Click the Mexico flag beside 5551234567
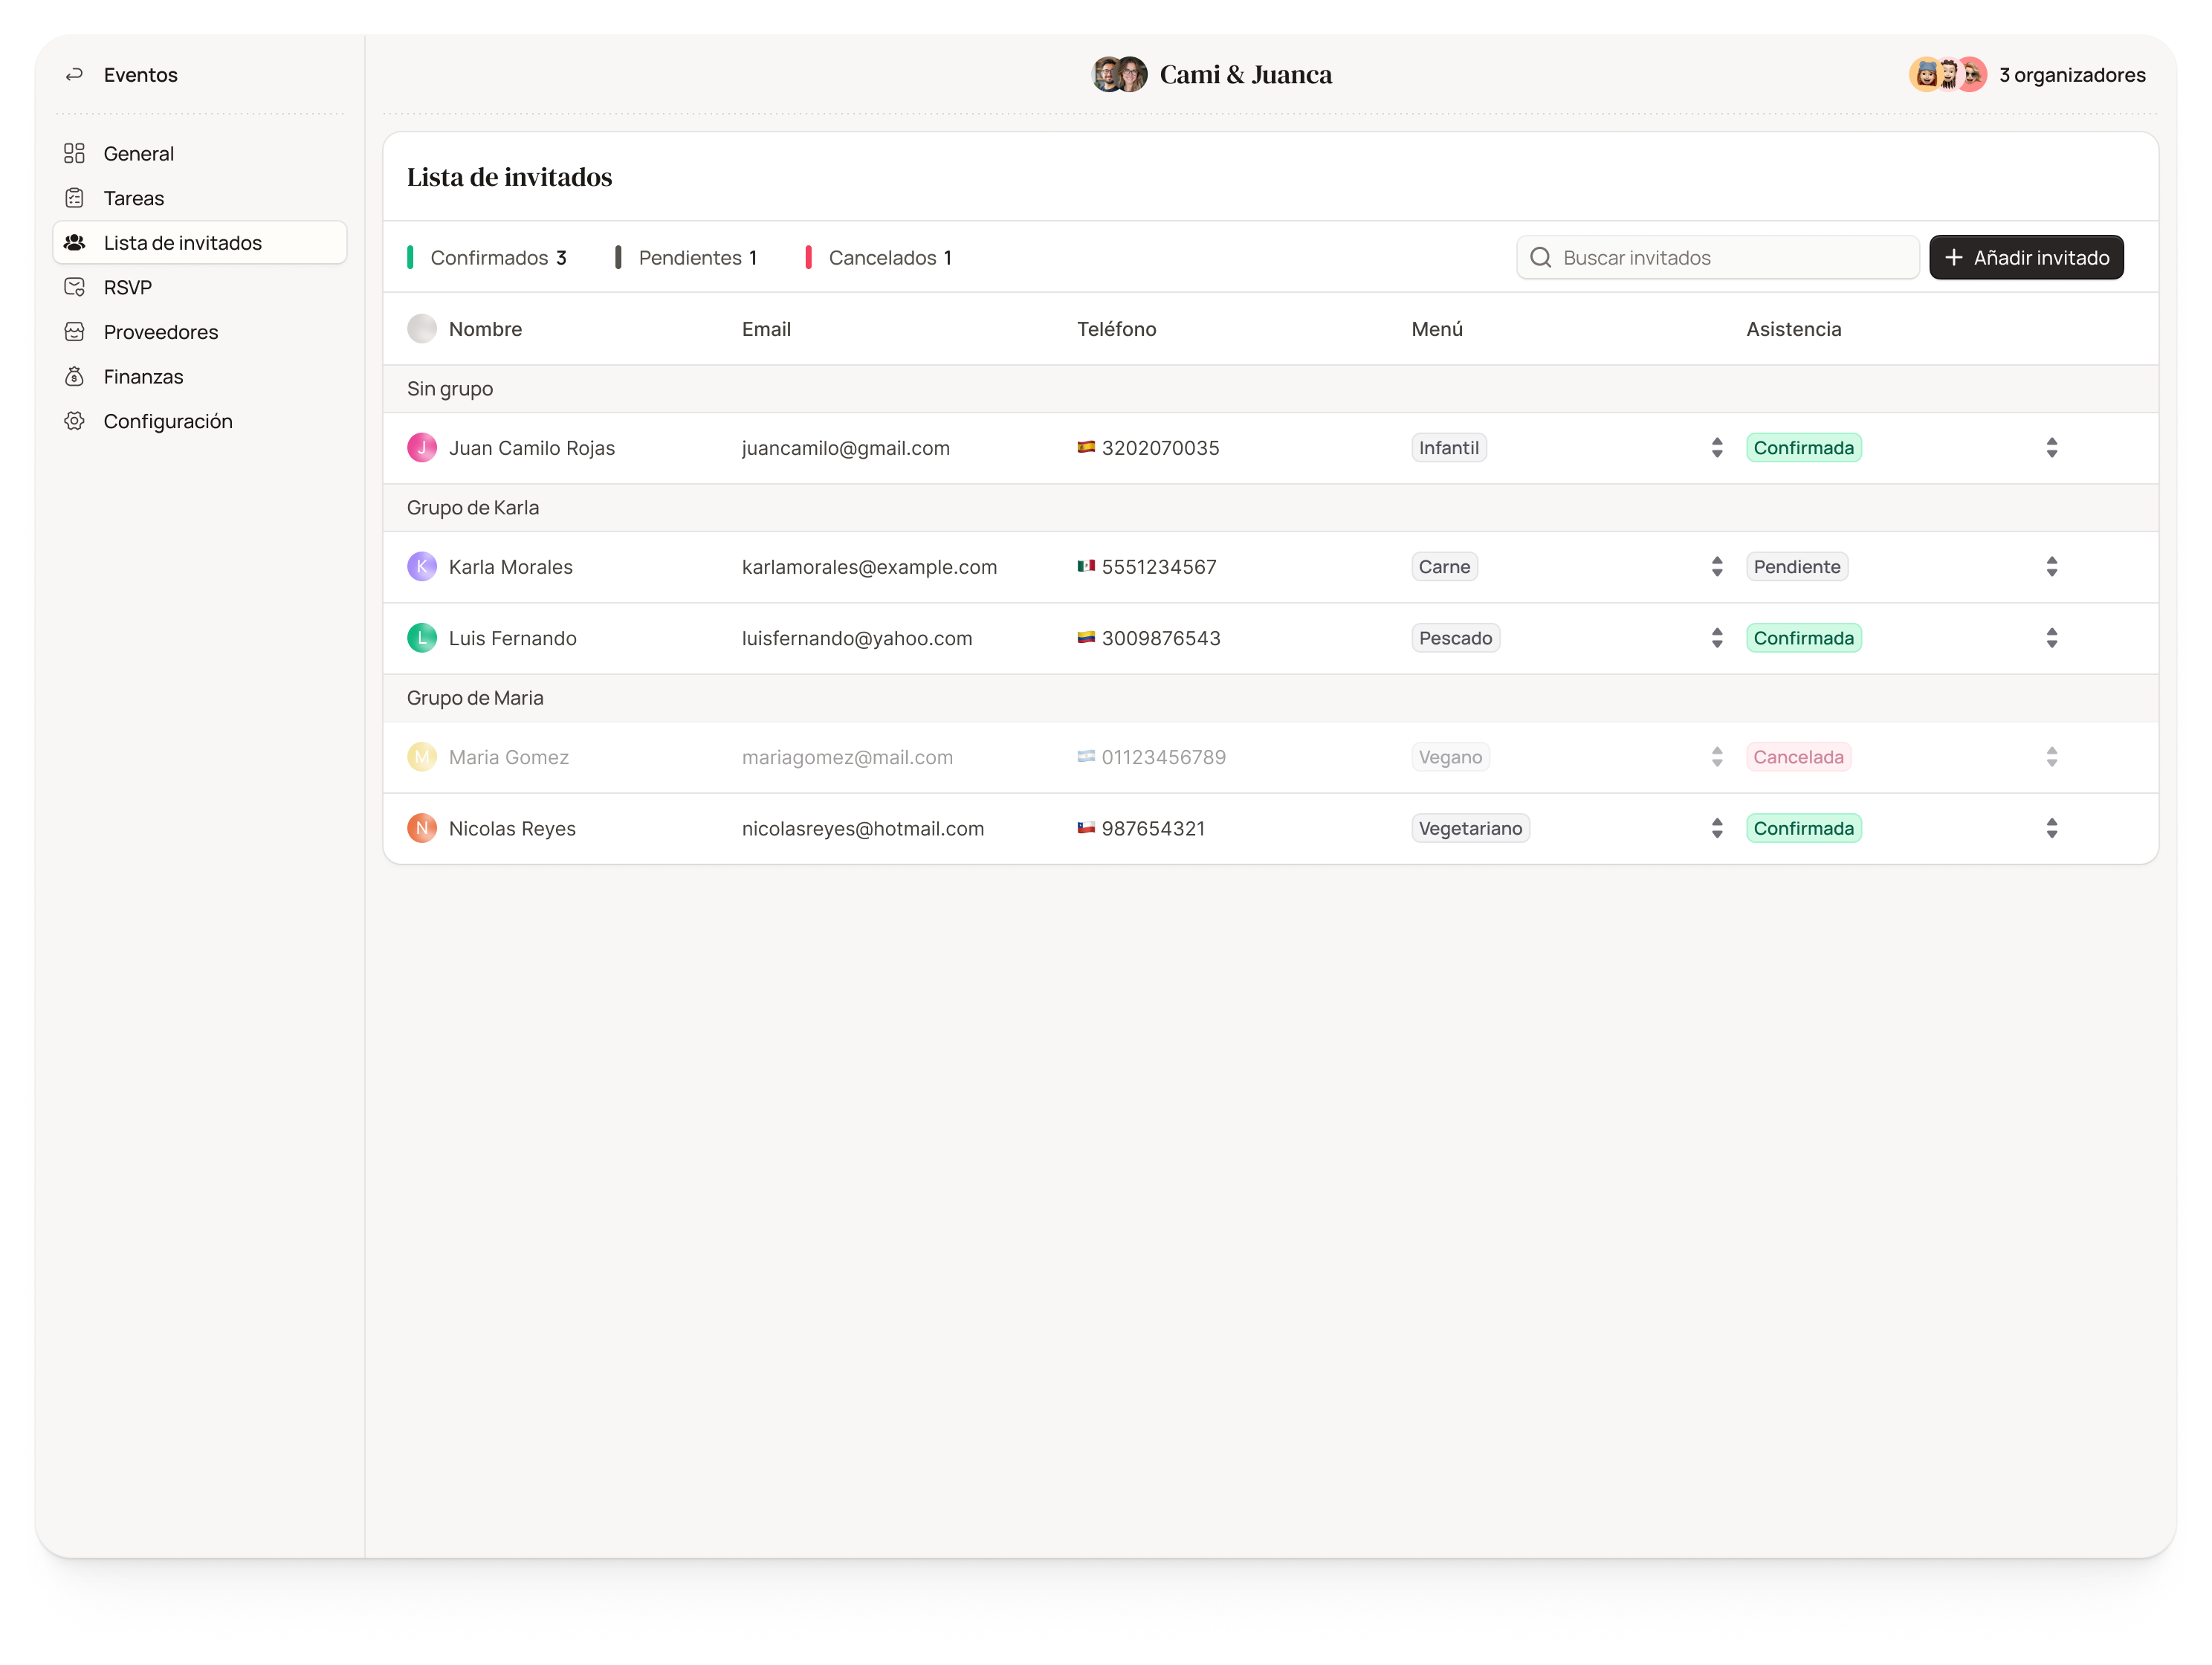Screen dimensions: 2212x1665 1085,565
